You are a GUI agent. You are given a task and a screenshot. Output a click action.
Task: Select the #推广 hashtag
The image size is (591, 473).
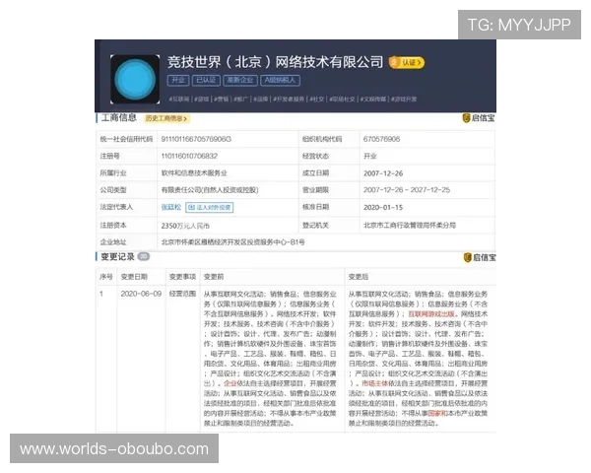pyautogui.click(x=241, y=100)
